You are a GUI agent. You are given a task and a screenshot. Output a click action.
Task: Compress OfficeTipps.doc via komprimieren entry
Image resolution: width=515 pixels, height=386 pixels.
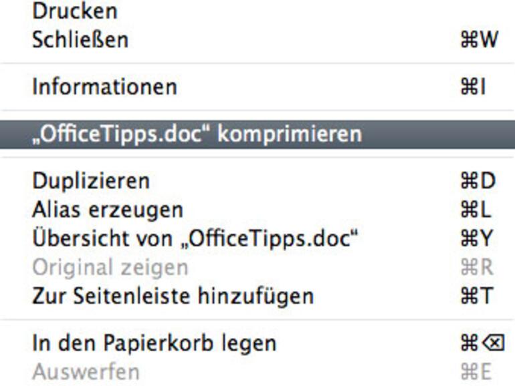pyautogui.click(x=197, y=134)
